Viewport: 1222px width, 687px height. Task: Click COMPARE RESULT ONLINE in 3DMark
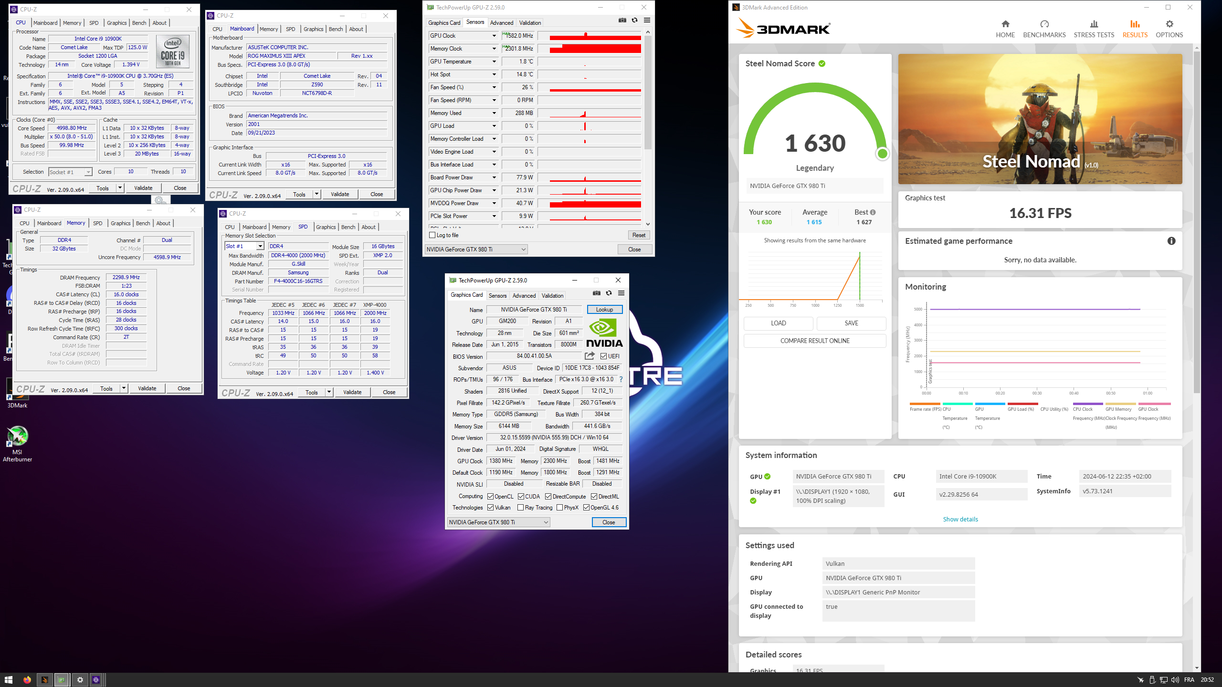tap(815, 341)
